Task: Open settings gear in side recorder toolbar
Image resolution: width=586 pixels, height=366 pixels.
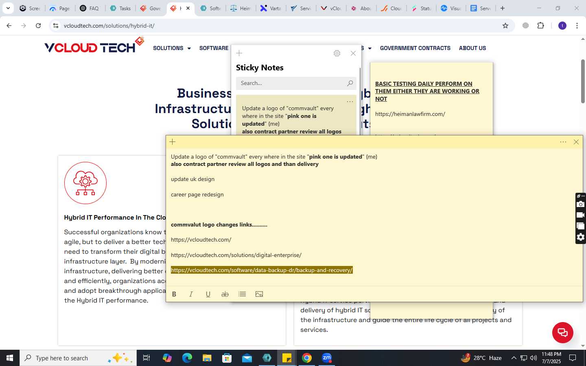Action: tap(581, 237)
